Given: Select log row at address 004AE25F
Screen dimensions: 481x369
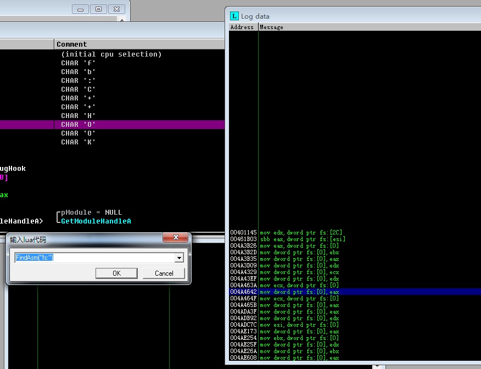Looking at the screenshot, I should tap(355, 344).
